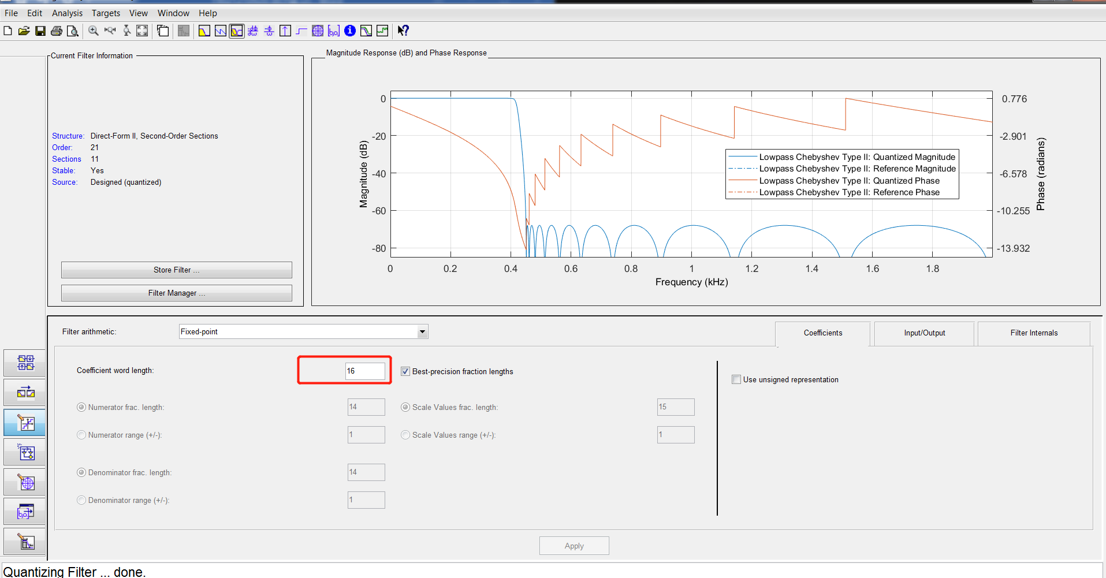The image size is (1106, 578).
Task: Click the Print toolbar icon
Action: (57, 31)
